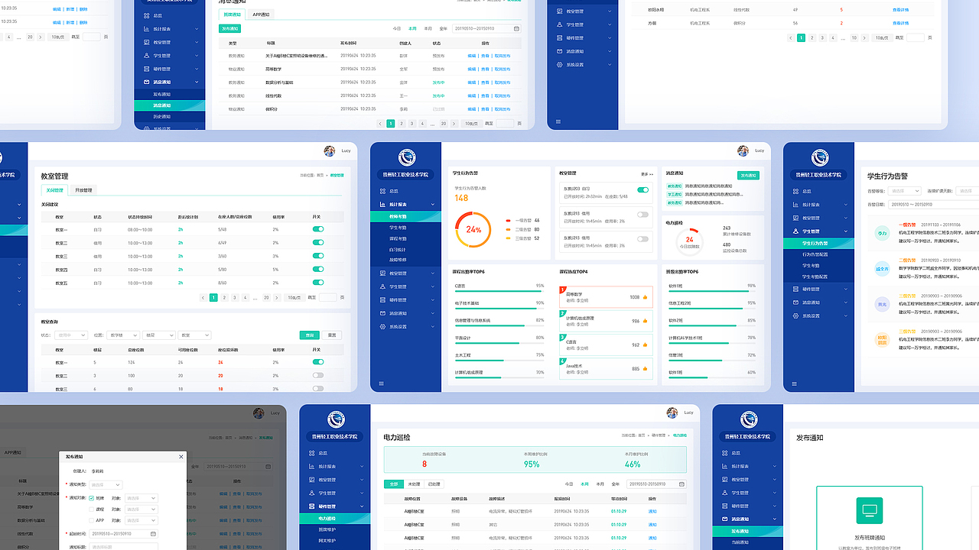Switch to the 未处理 tab in 电力巡检

point(414,484)
